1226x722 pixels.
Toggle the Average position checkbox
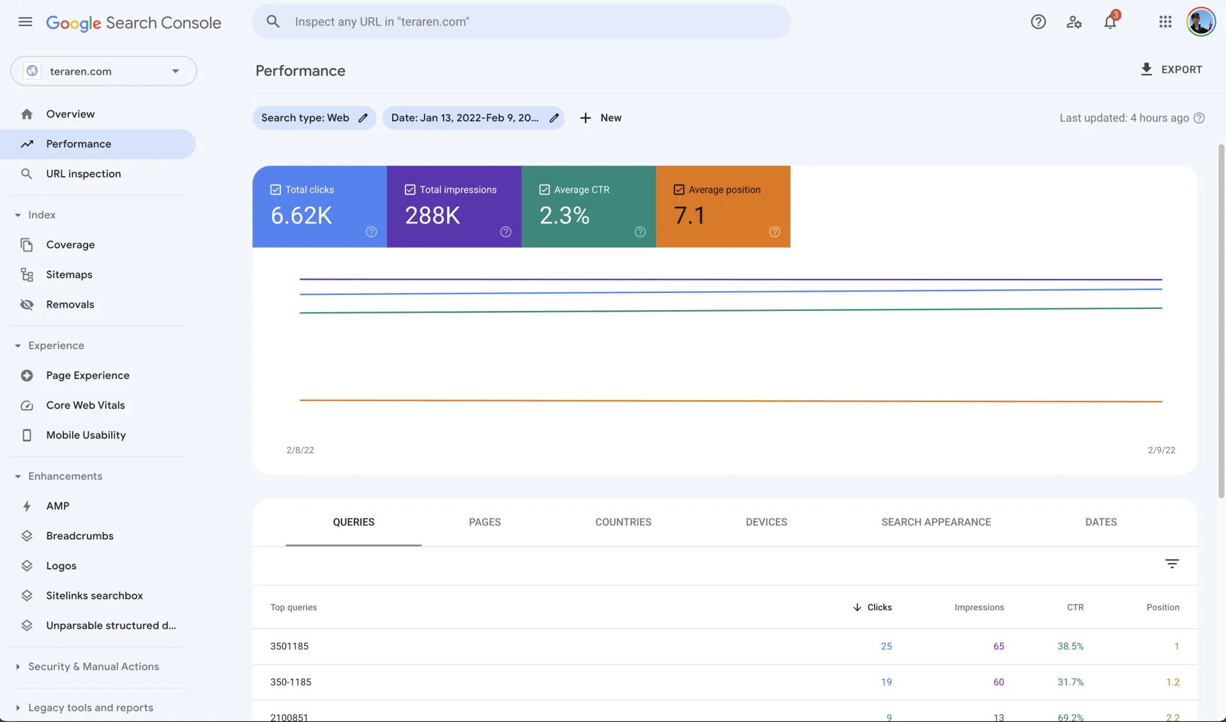tap(679, 190)
